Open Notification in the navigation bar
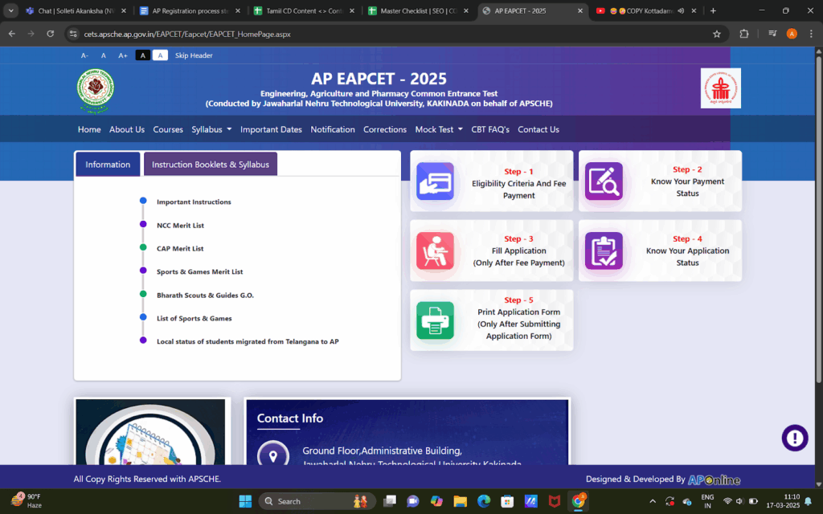The image size is (823, 514). (x=333, y=129)
